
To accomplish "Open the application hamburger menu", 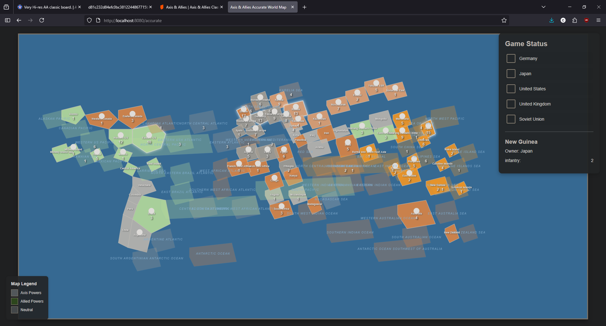I will coord(598,20).
